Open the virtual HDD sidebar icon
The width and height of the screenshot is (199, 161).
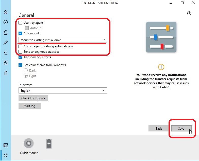click(x=6, y=63)
